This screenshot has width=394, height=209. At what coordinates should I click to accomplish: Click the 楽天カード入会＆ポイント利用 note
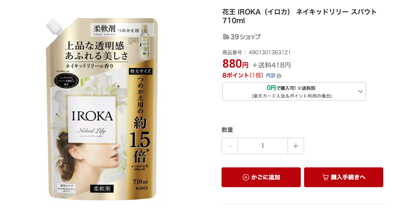pos(292,96)
